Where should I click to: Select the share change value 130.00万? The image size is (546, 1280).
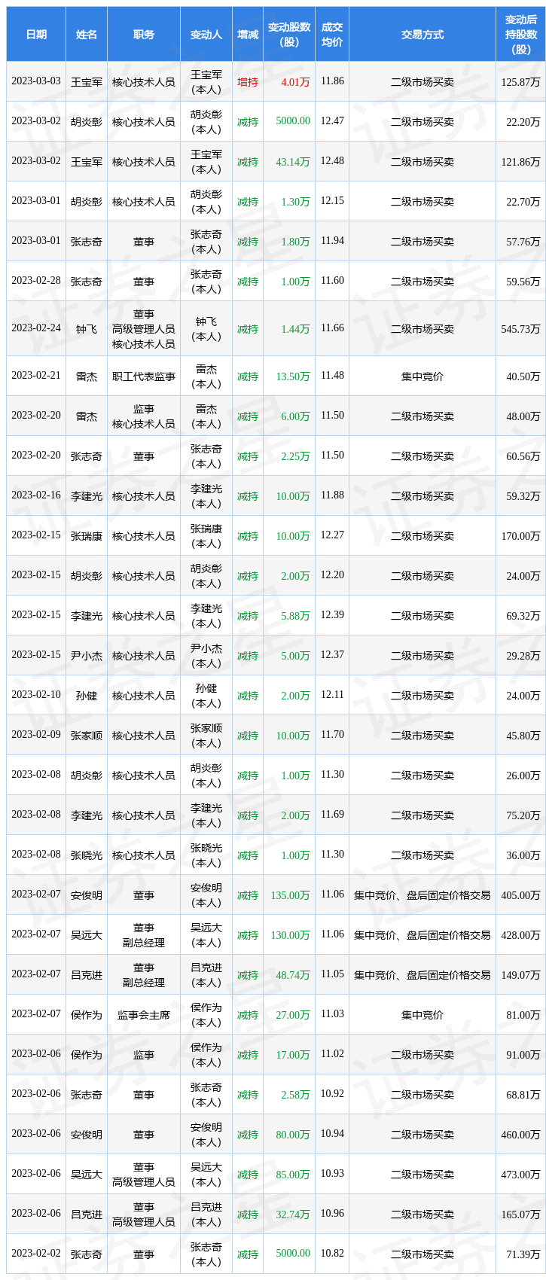[290, 935]
